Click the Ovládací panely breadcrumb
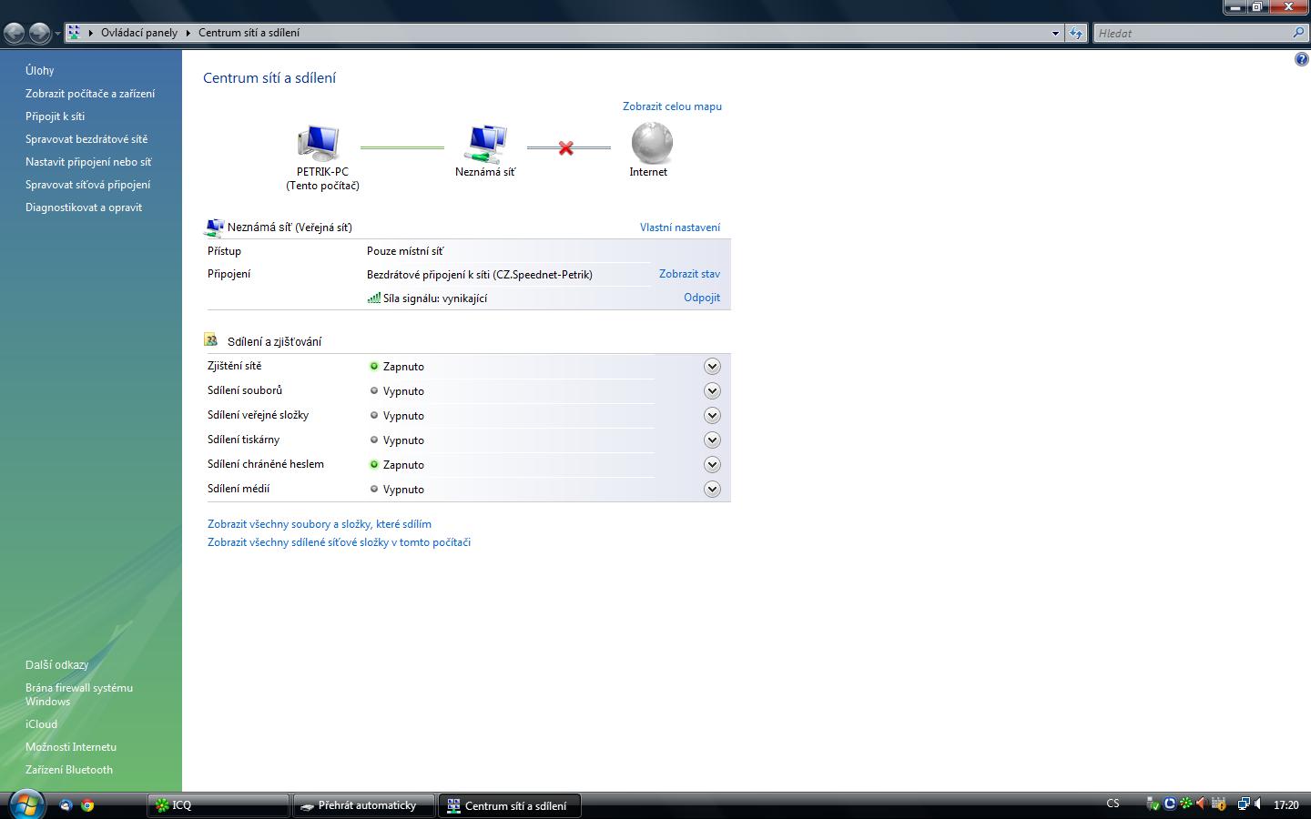 [x=139, y=33]
